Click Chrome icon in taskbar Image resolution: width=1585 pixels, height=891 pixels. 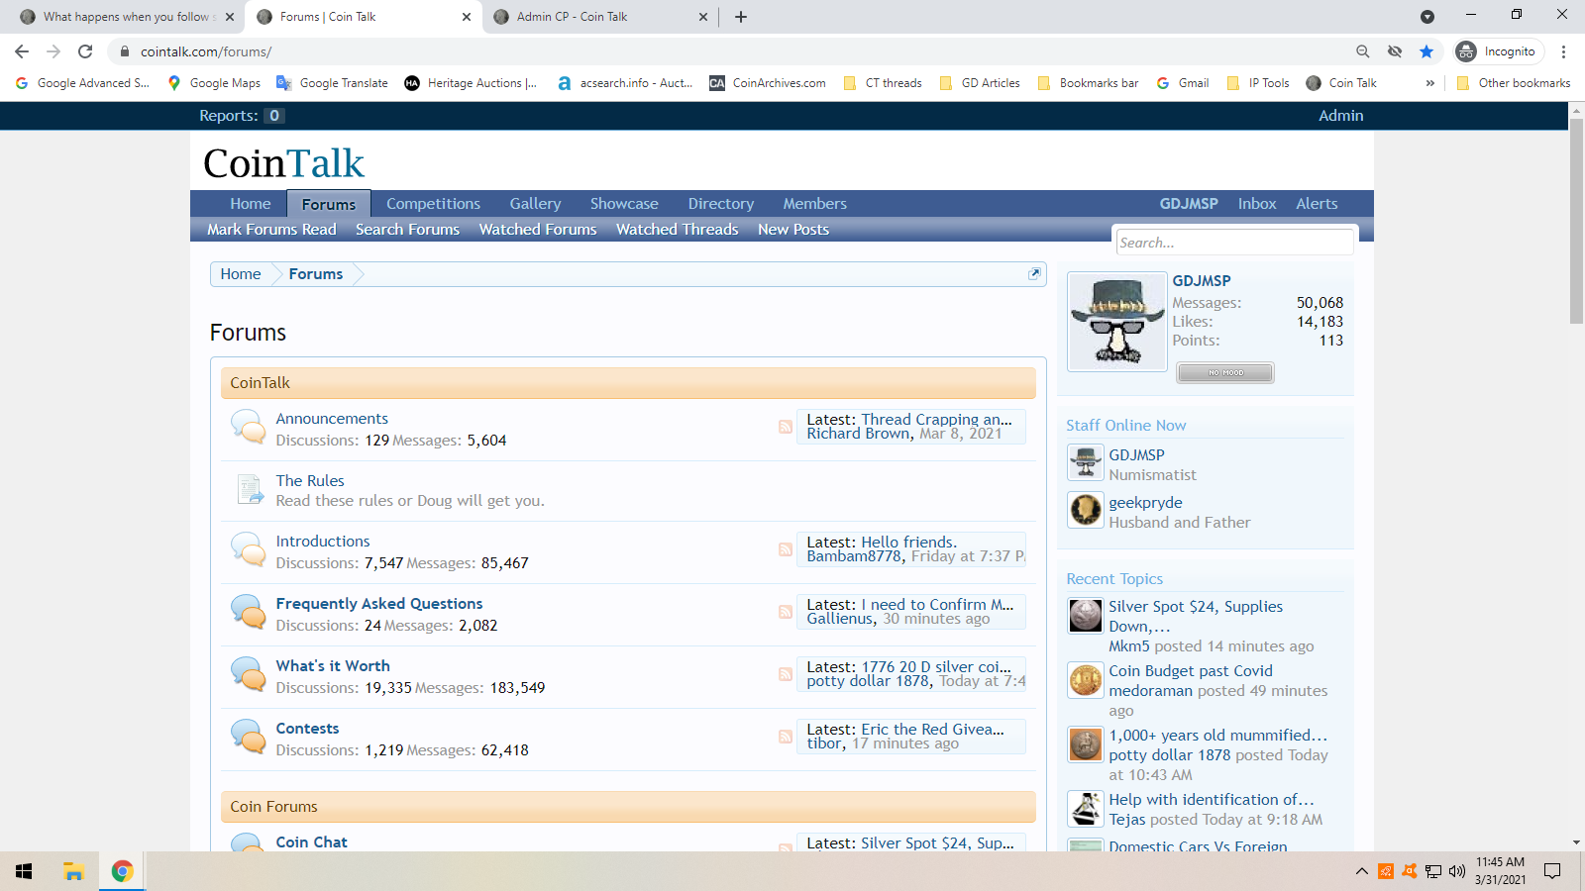(x=122, y=871)
